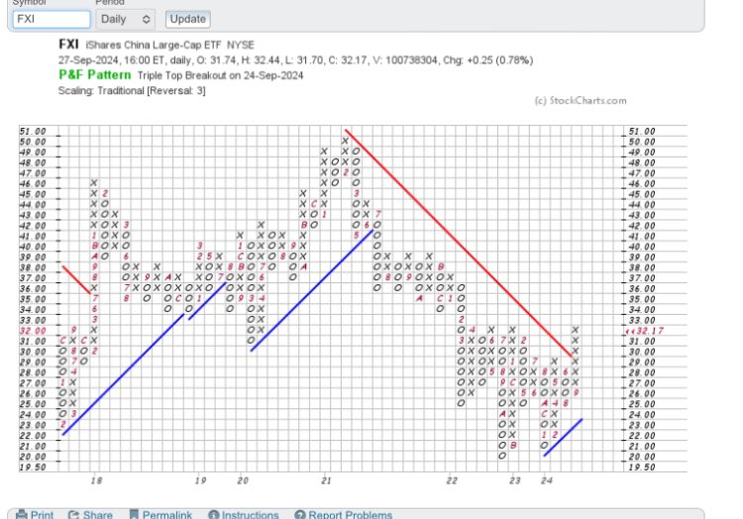
Task: Click the year 19 label on time axis
Action: pos(200,480)
